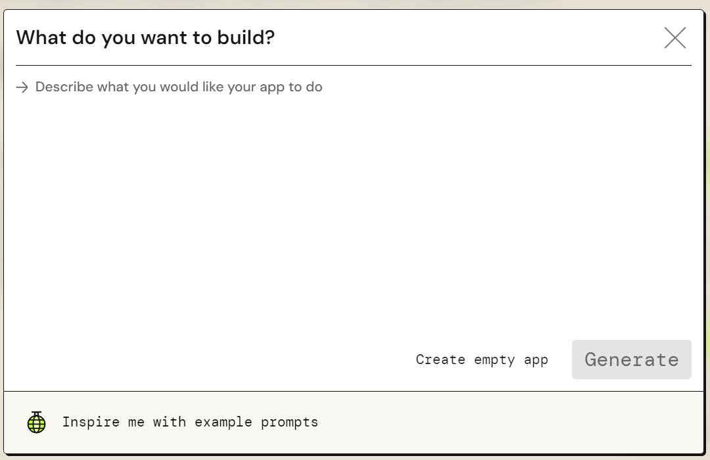Image resolution: width=710 pixels, height=460 pixels.
Task: Click the arrow icon beside the prompt placeholder
Action: pos(22,87)
